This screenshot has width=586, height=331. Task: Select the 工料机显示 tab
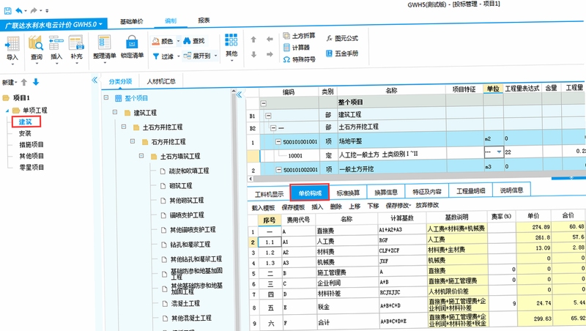269,194
